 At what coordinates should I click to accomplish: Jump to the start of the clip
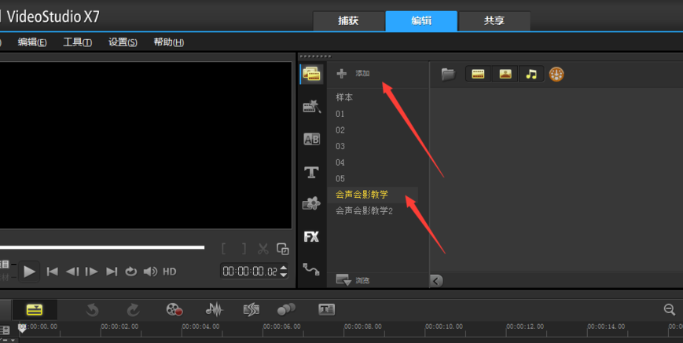pyautogui.click(x=53, y=272)
